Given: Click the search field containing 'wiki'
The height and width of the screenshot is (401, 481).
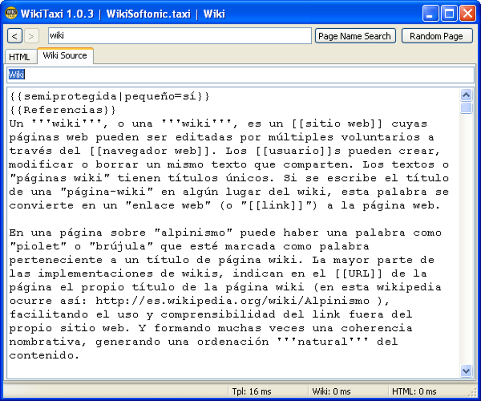Looking at the screenshot, I should click(x=180, y=35).
